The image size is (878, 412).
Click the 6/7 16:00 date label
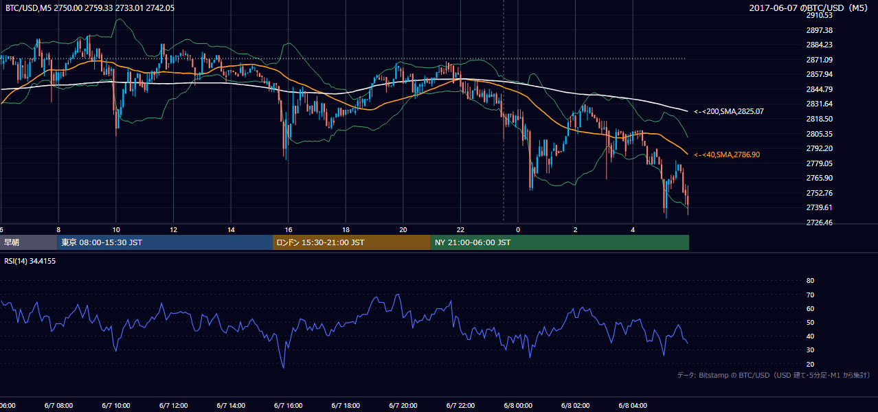pyautogui.click(x=287, y=406)
